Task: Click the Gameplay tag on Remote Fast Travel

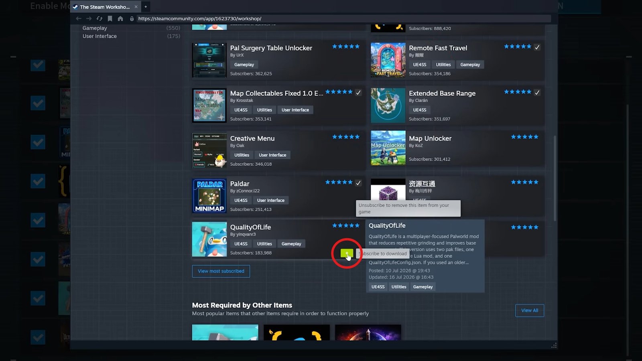Action: click(470, 65)
